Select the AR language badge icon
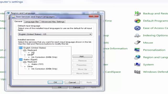 [x=21, y=60]
